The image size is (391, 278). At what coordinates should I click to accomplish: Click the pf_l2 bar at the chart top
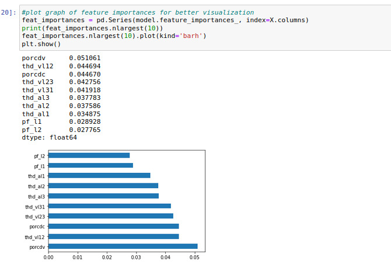click(x=89, y=155)
